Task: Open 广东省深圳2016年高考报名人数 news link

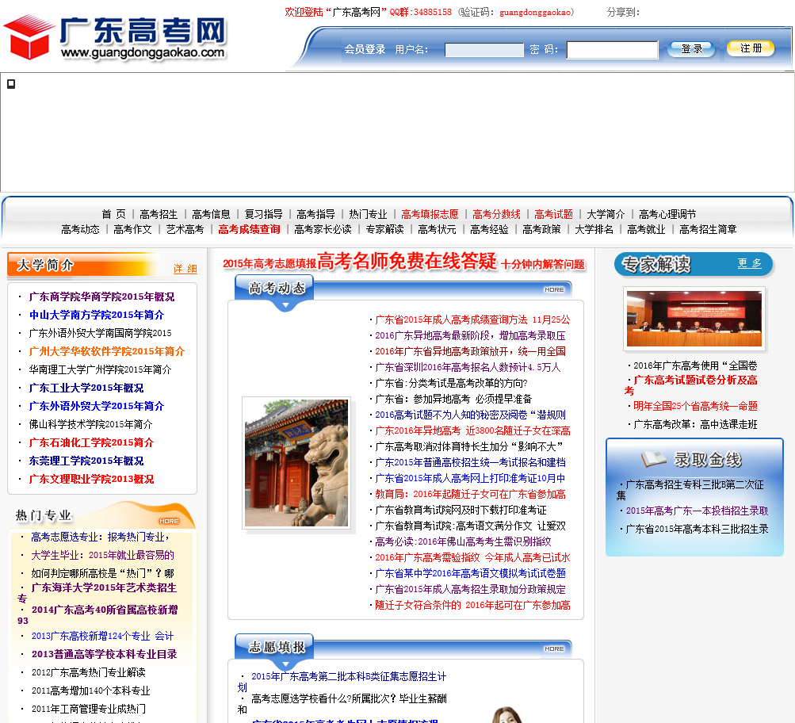Action: [x=468, y=367]
